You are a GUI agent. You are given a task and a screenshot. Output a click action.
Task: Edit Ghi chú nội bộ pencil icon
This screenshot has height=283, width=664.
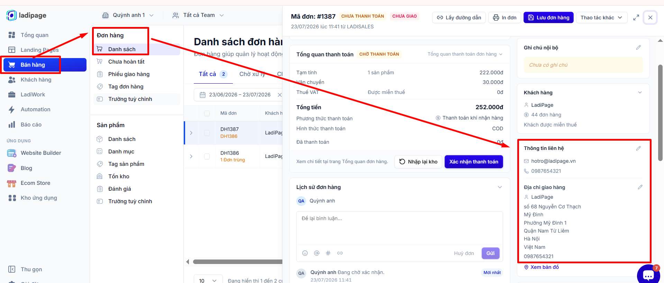pyautogui.click(x=638, y=47)
